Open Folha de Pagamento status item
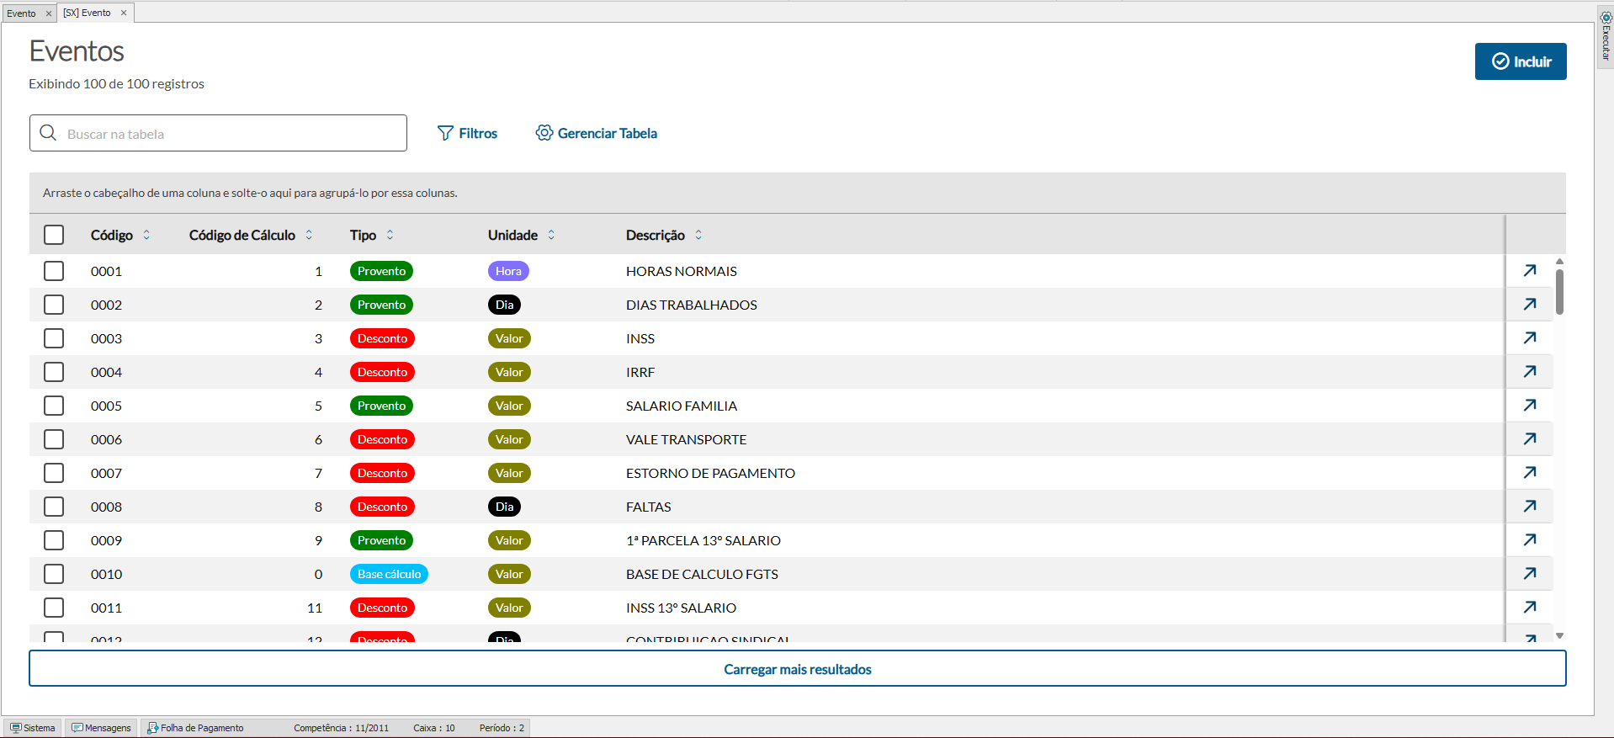The image size is (1614, 738). [x=196, y=728]
